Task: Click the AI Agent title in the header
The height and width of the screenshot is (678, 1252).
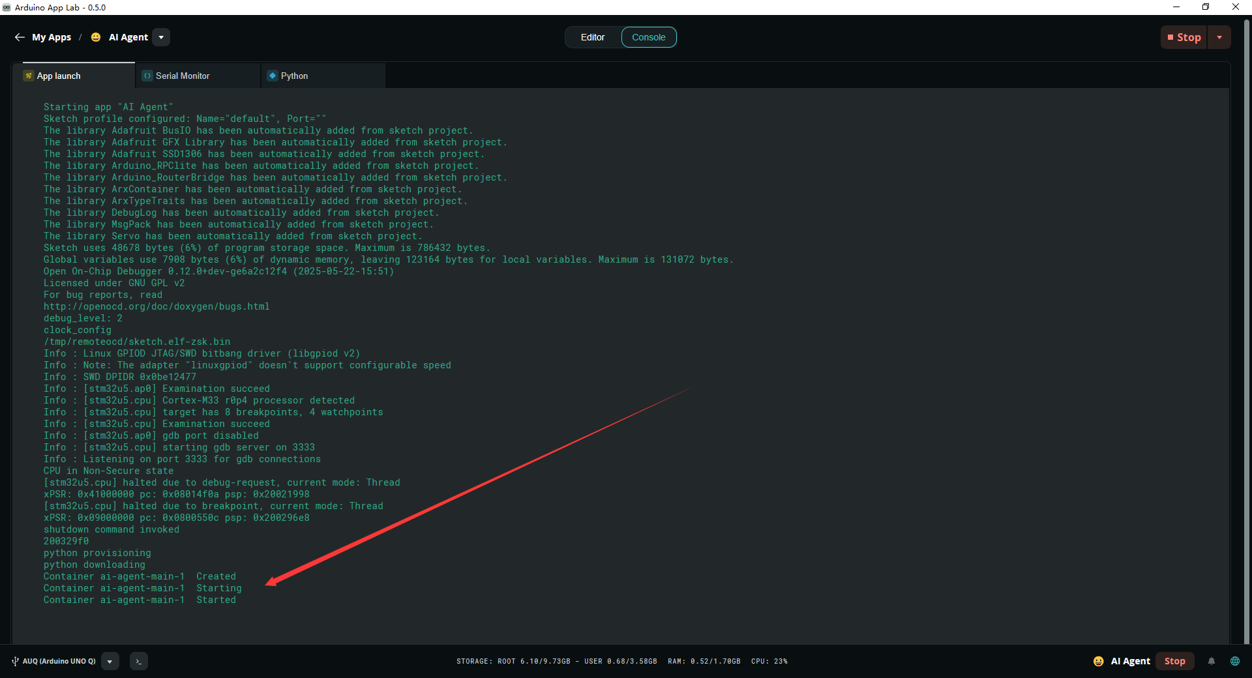Action: tap(128, 37)
